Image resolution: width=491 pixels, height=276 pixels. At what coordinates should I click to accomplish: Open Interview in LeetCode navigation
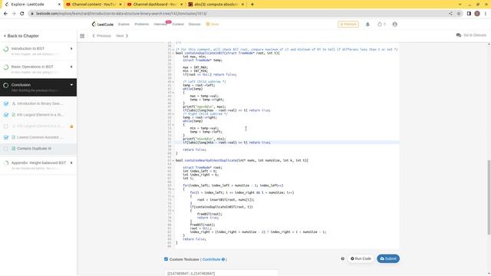tap(160, 24)
